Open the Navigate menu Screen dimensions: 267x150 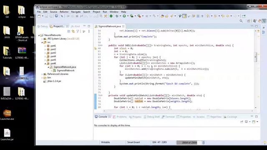[x=76, y=12]
